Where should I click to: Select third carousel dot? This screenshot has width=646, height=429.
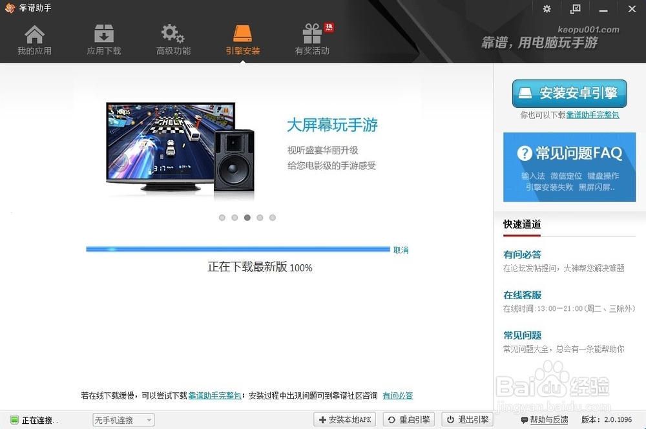pos(247,218)
